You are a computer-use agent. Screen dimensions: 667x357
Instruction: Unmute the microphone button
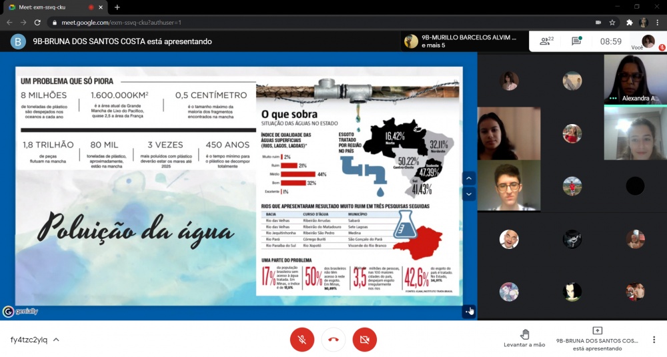tap(302, 340)
